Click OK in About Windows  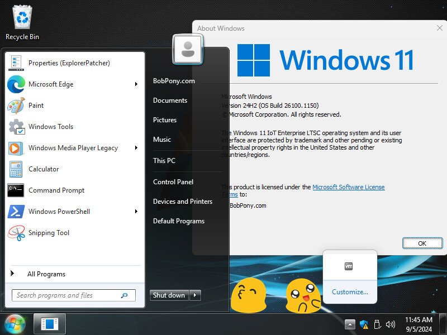(422, 243)
